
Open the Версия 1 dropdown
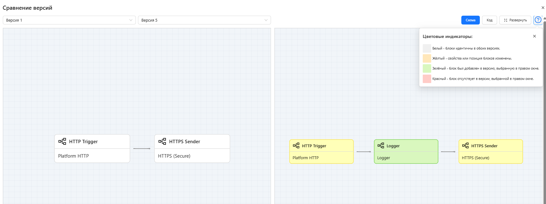click(69, 20)
